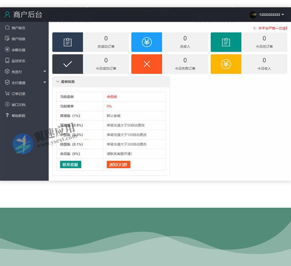This screenshot has width=291, height=266.
Task: Click the orange X icon for 今日失败订单
Action: [147, 64]
